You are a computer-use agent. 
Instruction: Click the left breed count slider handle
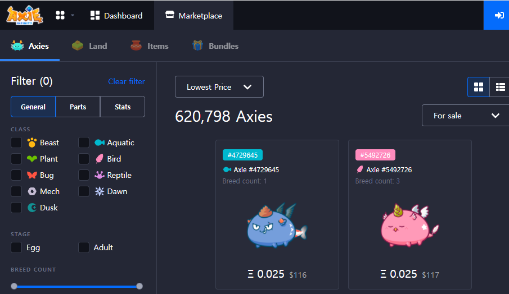[14, 286]
